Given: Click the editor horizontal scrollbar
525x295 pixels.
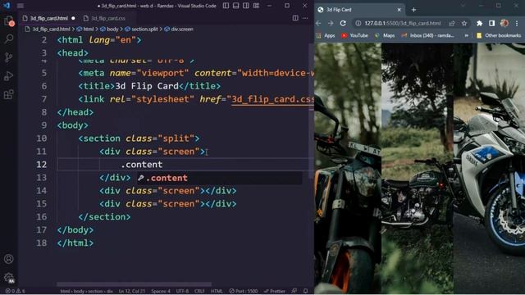Looking at the screenshot, I should tap(134, 284).
